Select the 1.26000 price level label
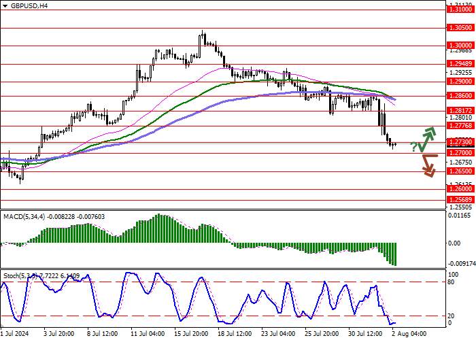Screen dimensions: 476x340 tap(461, 189)
